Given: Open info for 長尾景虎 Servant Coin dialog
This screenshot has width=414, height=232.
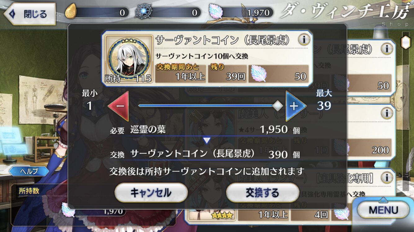Looking at the screenshot, I should pyautogui.click(x=304, y=40).
